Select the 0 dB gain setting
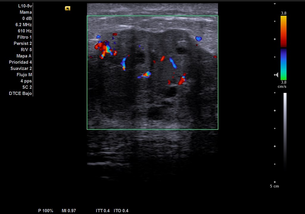This screenshot has width=305, height=214. point(27,18)
